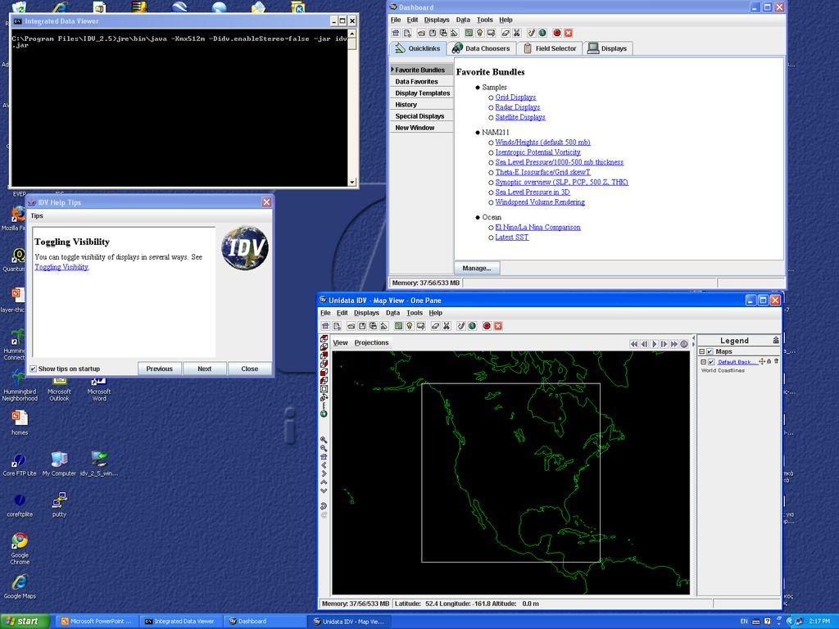Toggle Default Background map visibility checkbox

click(x=712, y=362)
